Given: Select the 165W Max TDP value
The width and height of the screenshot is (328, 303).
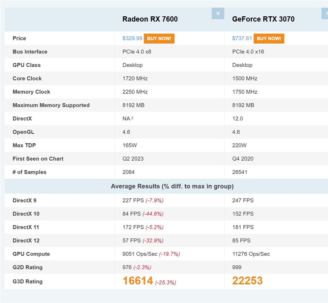Looking at the screenshot, I should (130, 145).
